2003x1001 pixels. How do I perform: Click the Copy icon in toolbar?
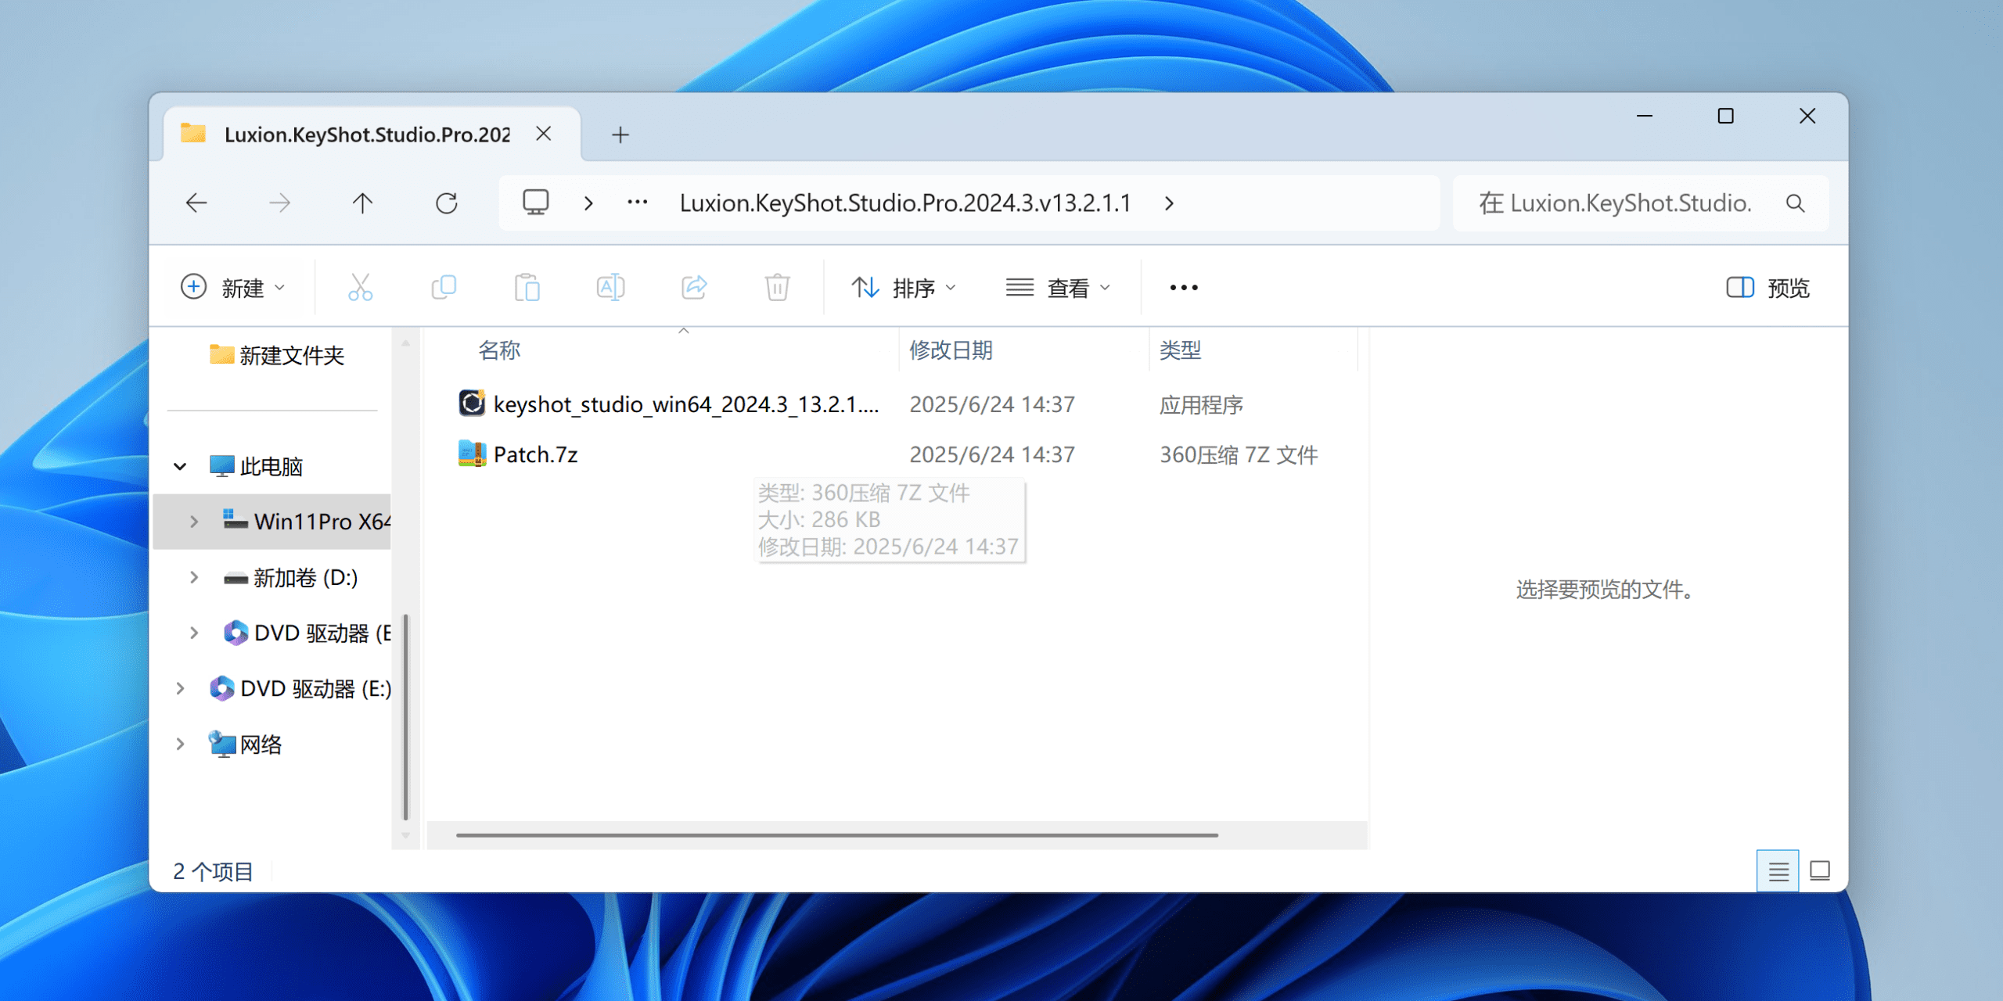[444, 288]
